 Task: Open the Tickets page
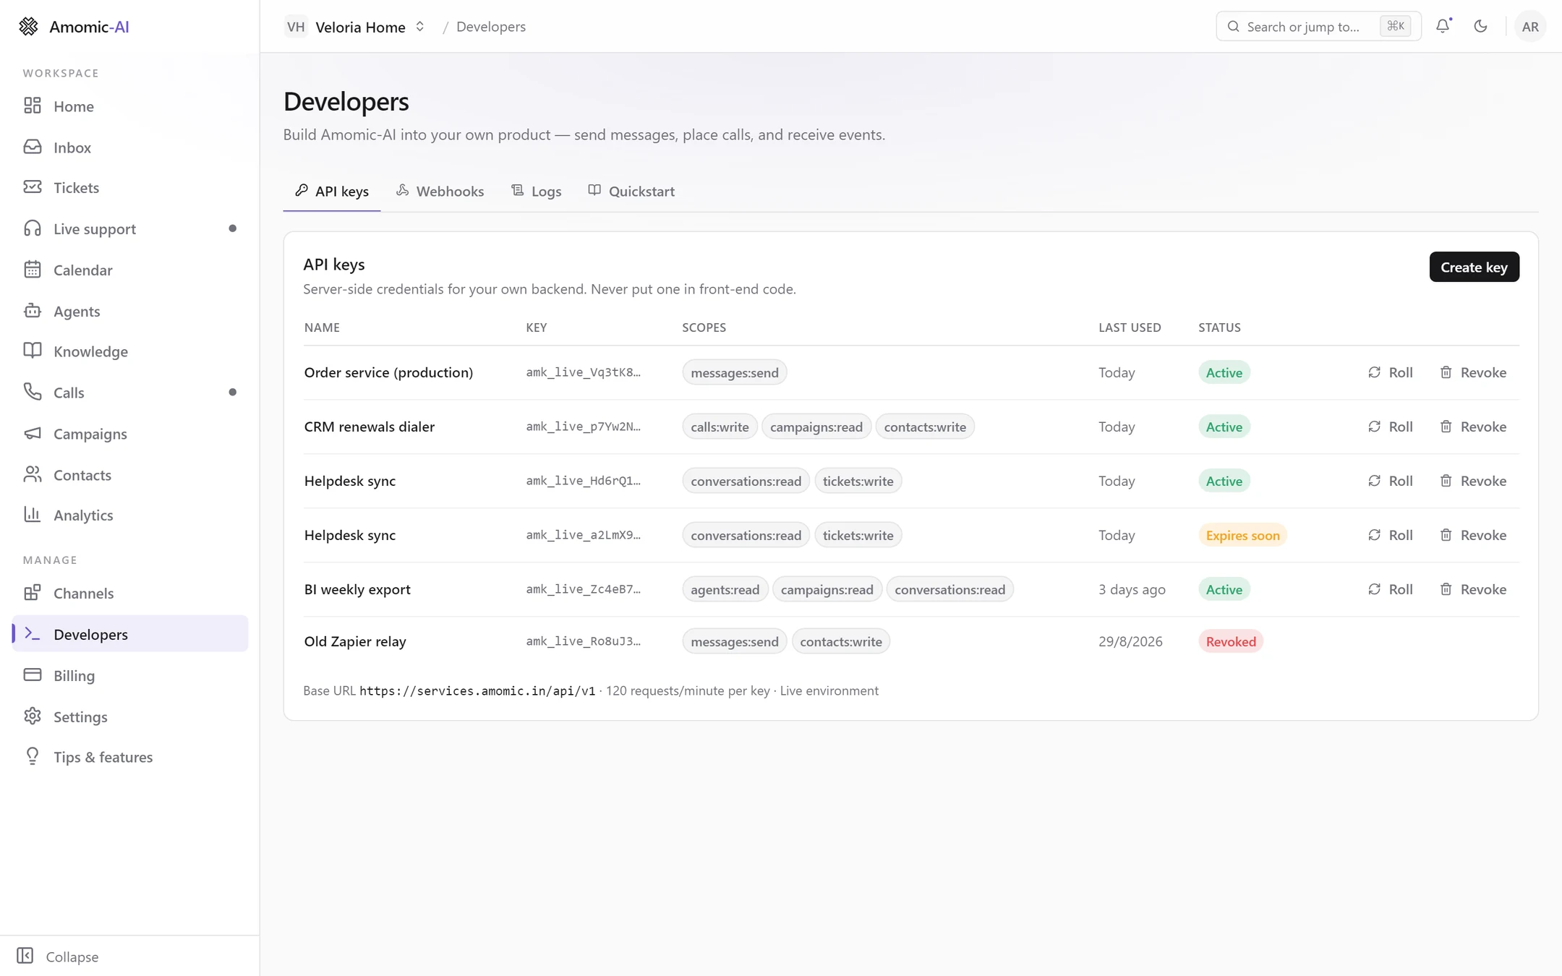point(130,188)
